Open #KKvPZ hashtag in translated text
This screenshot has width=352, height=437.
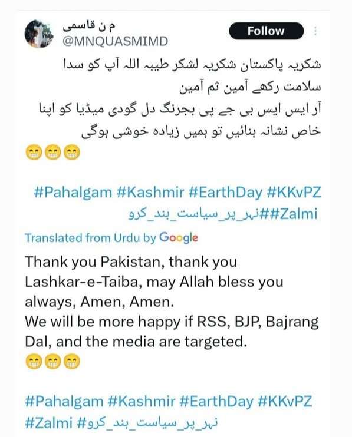285,401
